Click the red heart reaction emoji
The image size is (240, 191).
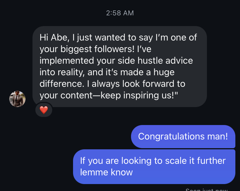coord(43,110)
